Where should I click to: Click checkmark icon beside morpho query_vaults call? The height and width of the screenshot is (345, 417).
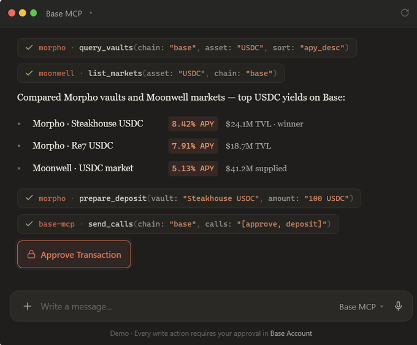click(x=29, y=48)
